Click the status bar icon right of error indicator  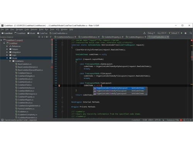(184, 120)
